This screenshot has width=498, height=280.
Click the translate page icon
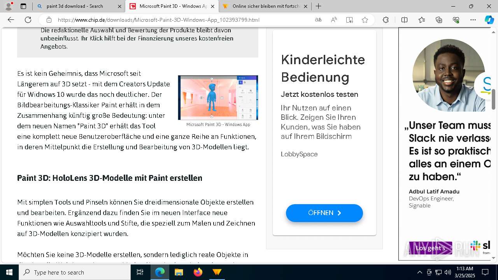click(318, 20)
